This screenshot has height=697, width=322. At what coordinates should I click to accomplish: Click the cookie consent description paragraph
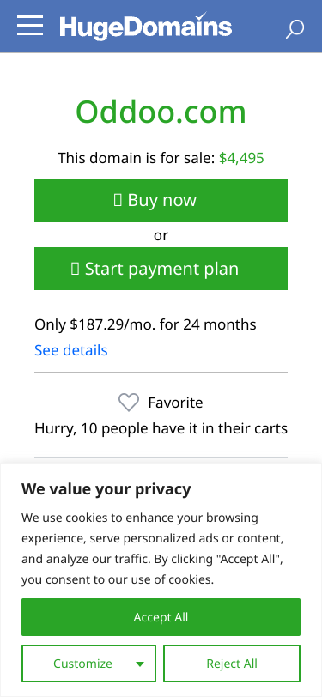tap(153, 549)
